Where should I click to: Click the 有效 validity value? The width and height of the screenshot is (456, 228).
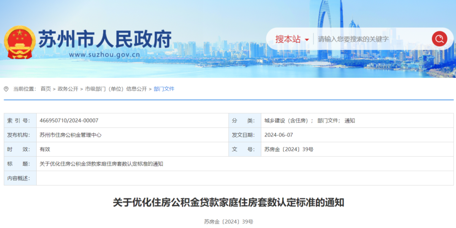[x=45, y=149]
